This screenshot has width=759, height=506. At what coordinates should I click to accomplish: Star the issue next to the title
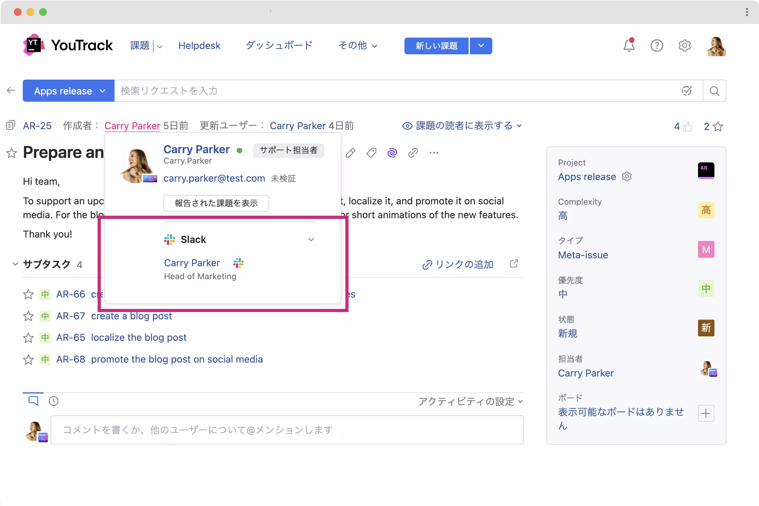coord(12,153)
